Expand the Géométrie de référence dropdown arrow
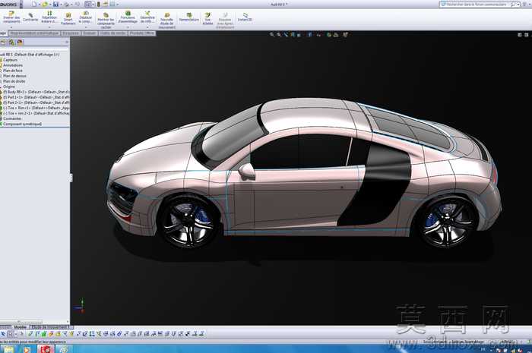 [x=147, y=27]
